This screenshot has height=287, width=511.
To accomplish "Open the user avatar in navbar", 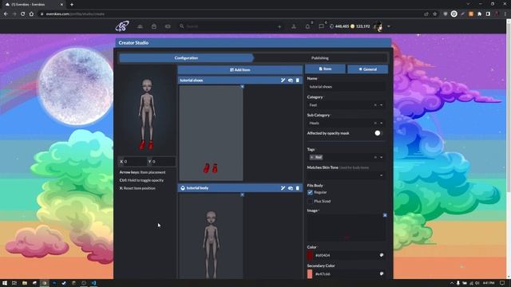I will click(x=378, y=26).
